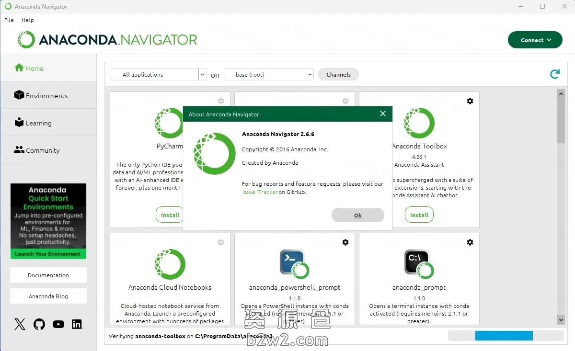Click the LinkedIn icon in the sidebar

(x=77, y=324)
